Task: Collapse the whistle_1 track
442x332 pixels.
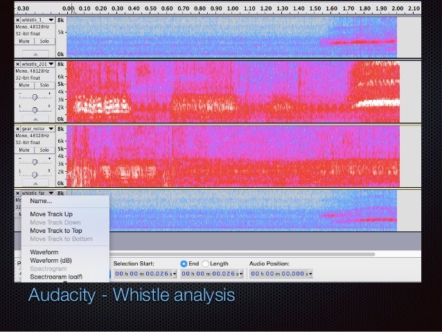Action: tap(35, 54)
